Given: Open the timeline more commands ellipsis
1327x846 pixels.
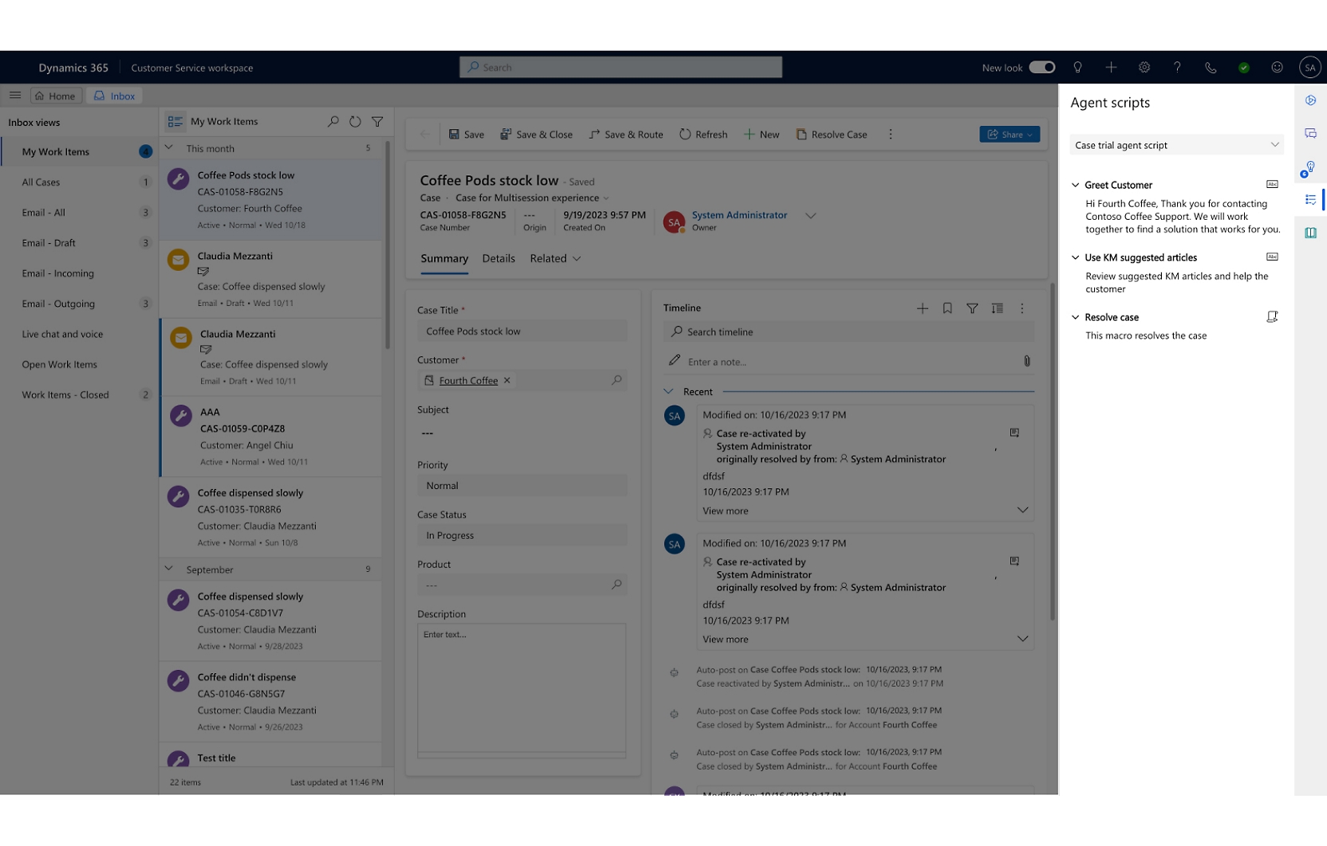Looking at the screenshot, I should point(1022,308).
